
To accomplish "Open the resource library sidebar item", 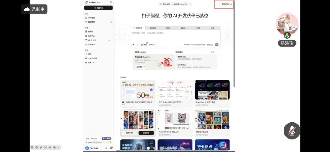I will (89, 31).
